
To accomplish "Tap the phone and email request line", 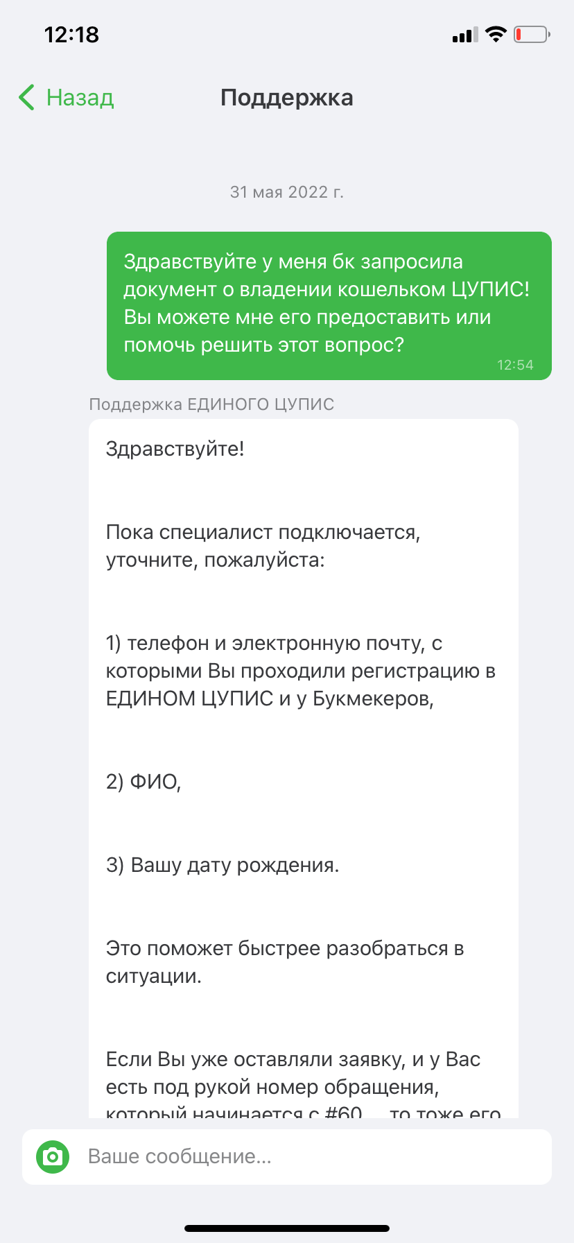I will 301,671.
